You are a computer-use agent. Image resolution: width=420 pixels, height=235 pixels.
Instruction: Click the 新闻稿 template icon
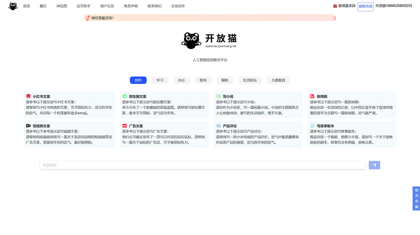(x=312, y=96)
